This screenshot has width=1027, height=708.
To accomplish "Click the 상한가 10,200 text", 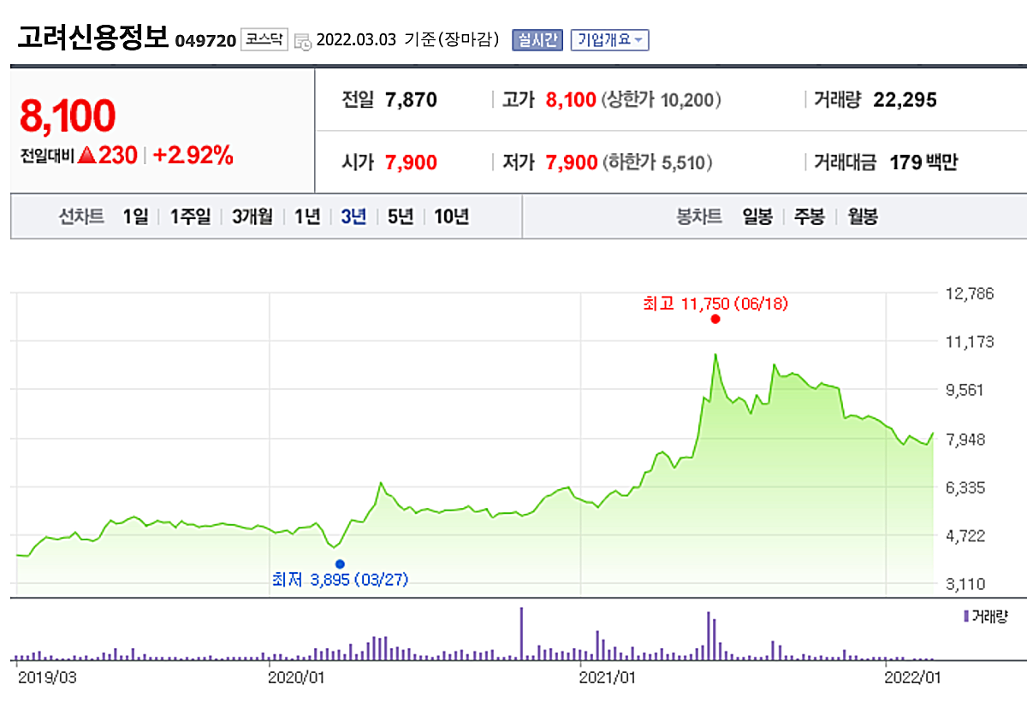I will [x=661, y=100].
